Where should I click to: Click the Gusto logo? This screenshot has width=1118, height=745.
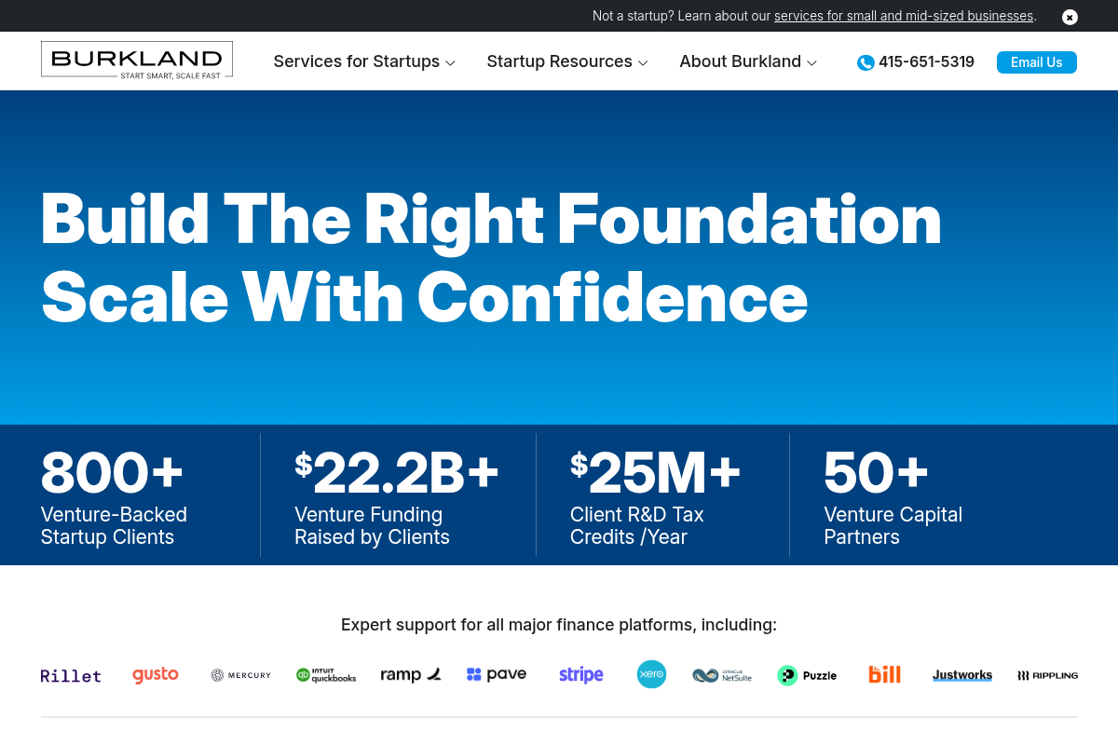pos(155,674)
